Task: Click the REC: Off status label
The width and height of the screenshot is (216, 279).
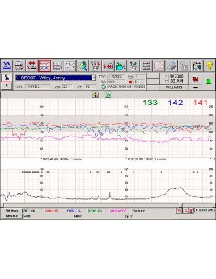Action: click(x=29, y=211)
